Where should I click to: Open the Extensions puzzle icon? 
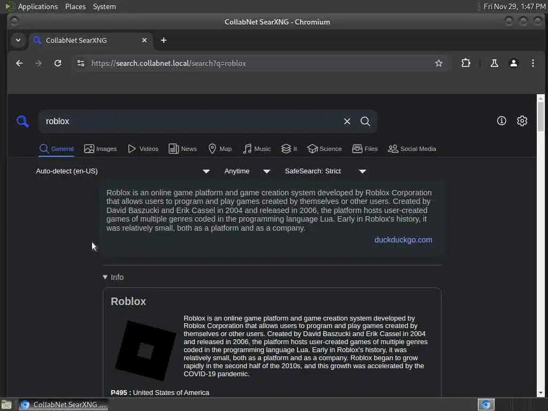466,63
